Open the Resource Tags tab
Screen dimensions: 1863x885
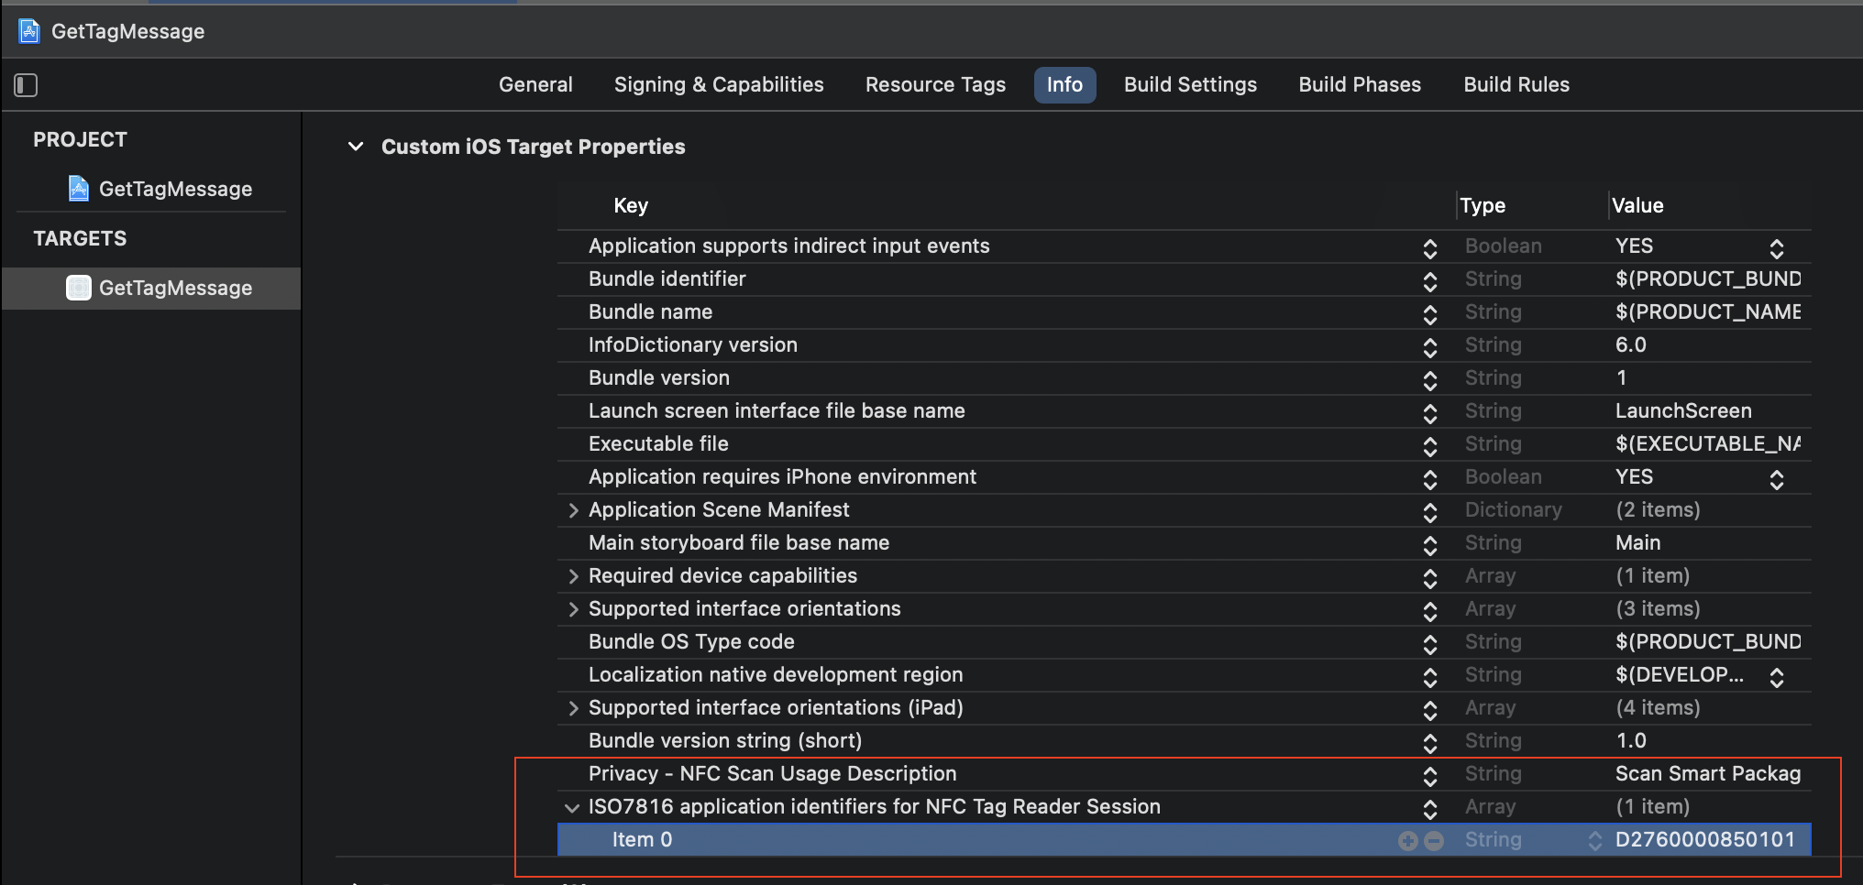(935, 84)
